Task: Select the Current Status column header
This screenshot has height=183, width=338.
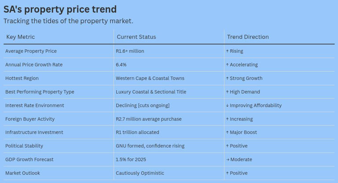Action: pos(136,37)
